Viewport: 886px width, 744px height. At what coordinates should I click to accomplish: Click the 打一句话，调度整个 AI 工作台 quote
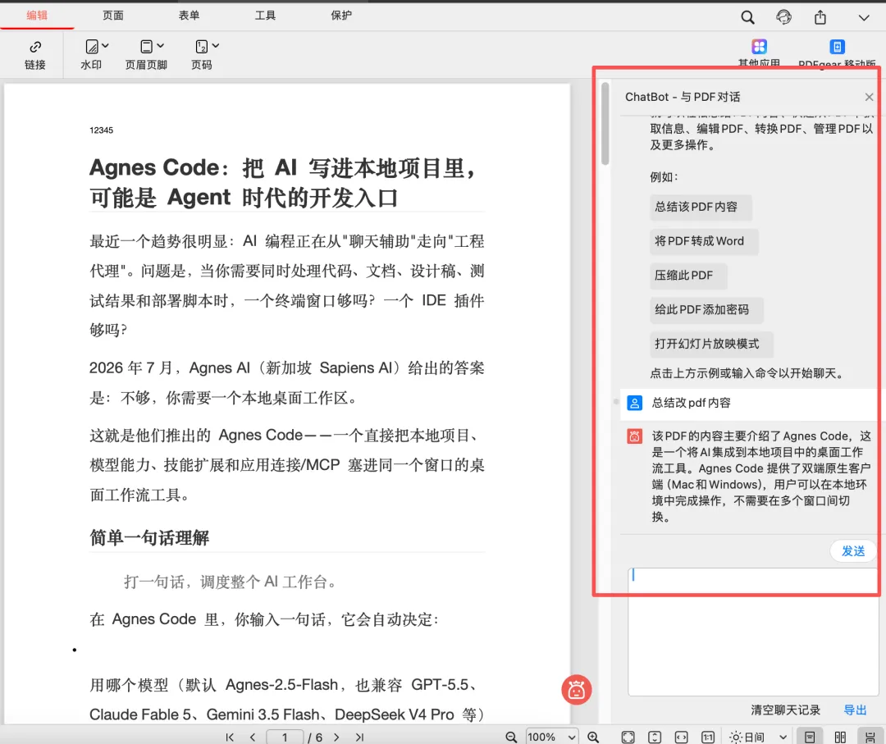click(231, 582)
